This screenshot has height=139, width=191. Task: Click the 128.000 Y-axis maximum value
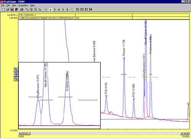13,18
